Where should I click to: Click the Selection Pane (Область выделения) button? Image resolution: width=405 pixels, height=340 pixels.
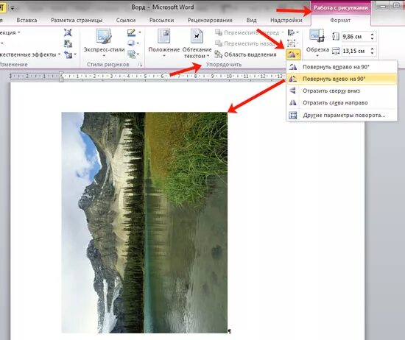coord(246,54)
